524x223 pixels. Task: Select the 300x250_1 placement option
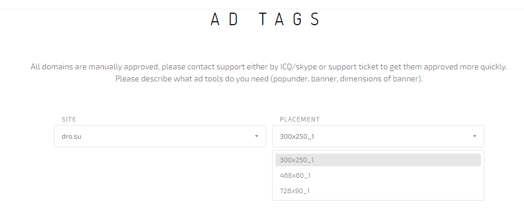click(378, 160)
